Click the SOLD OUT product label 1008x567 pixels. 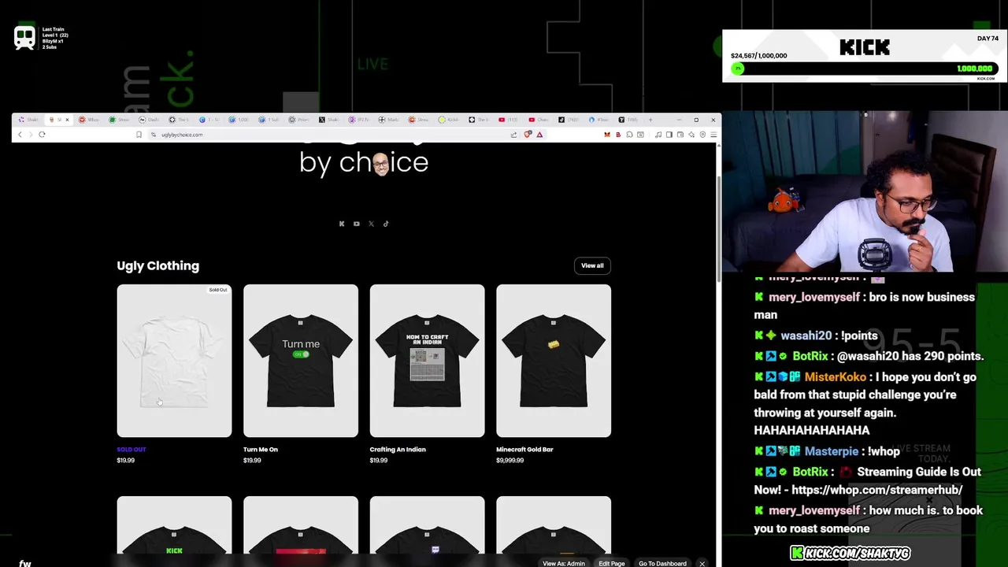coord(132,450)
